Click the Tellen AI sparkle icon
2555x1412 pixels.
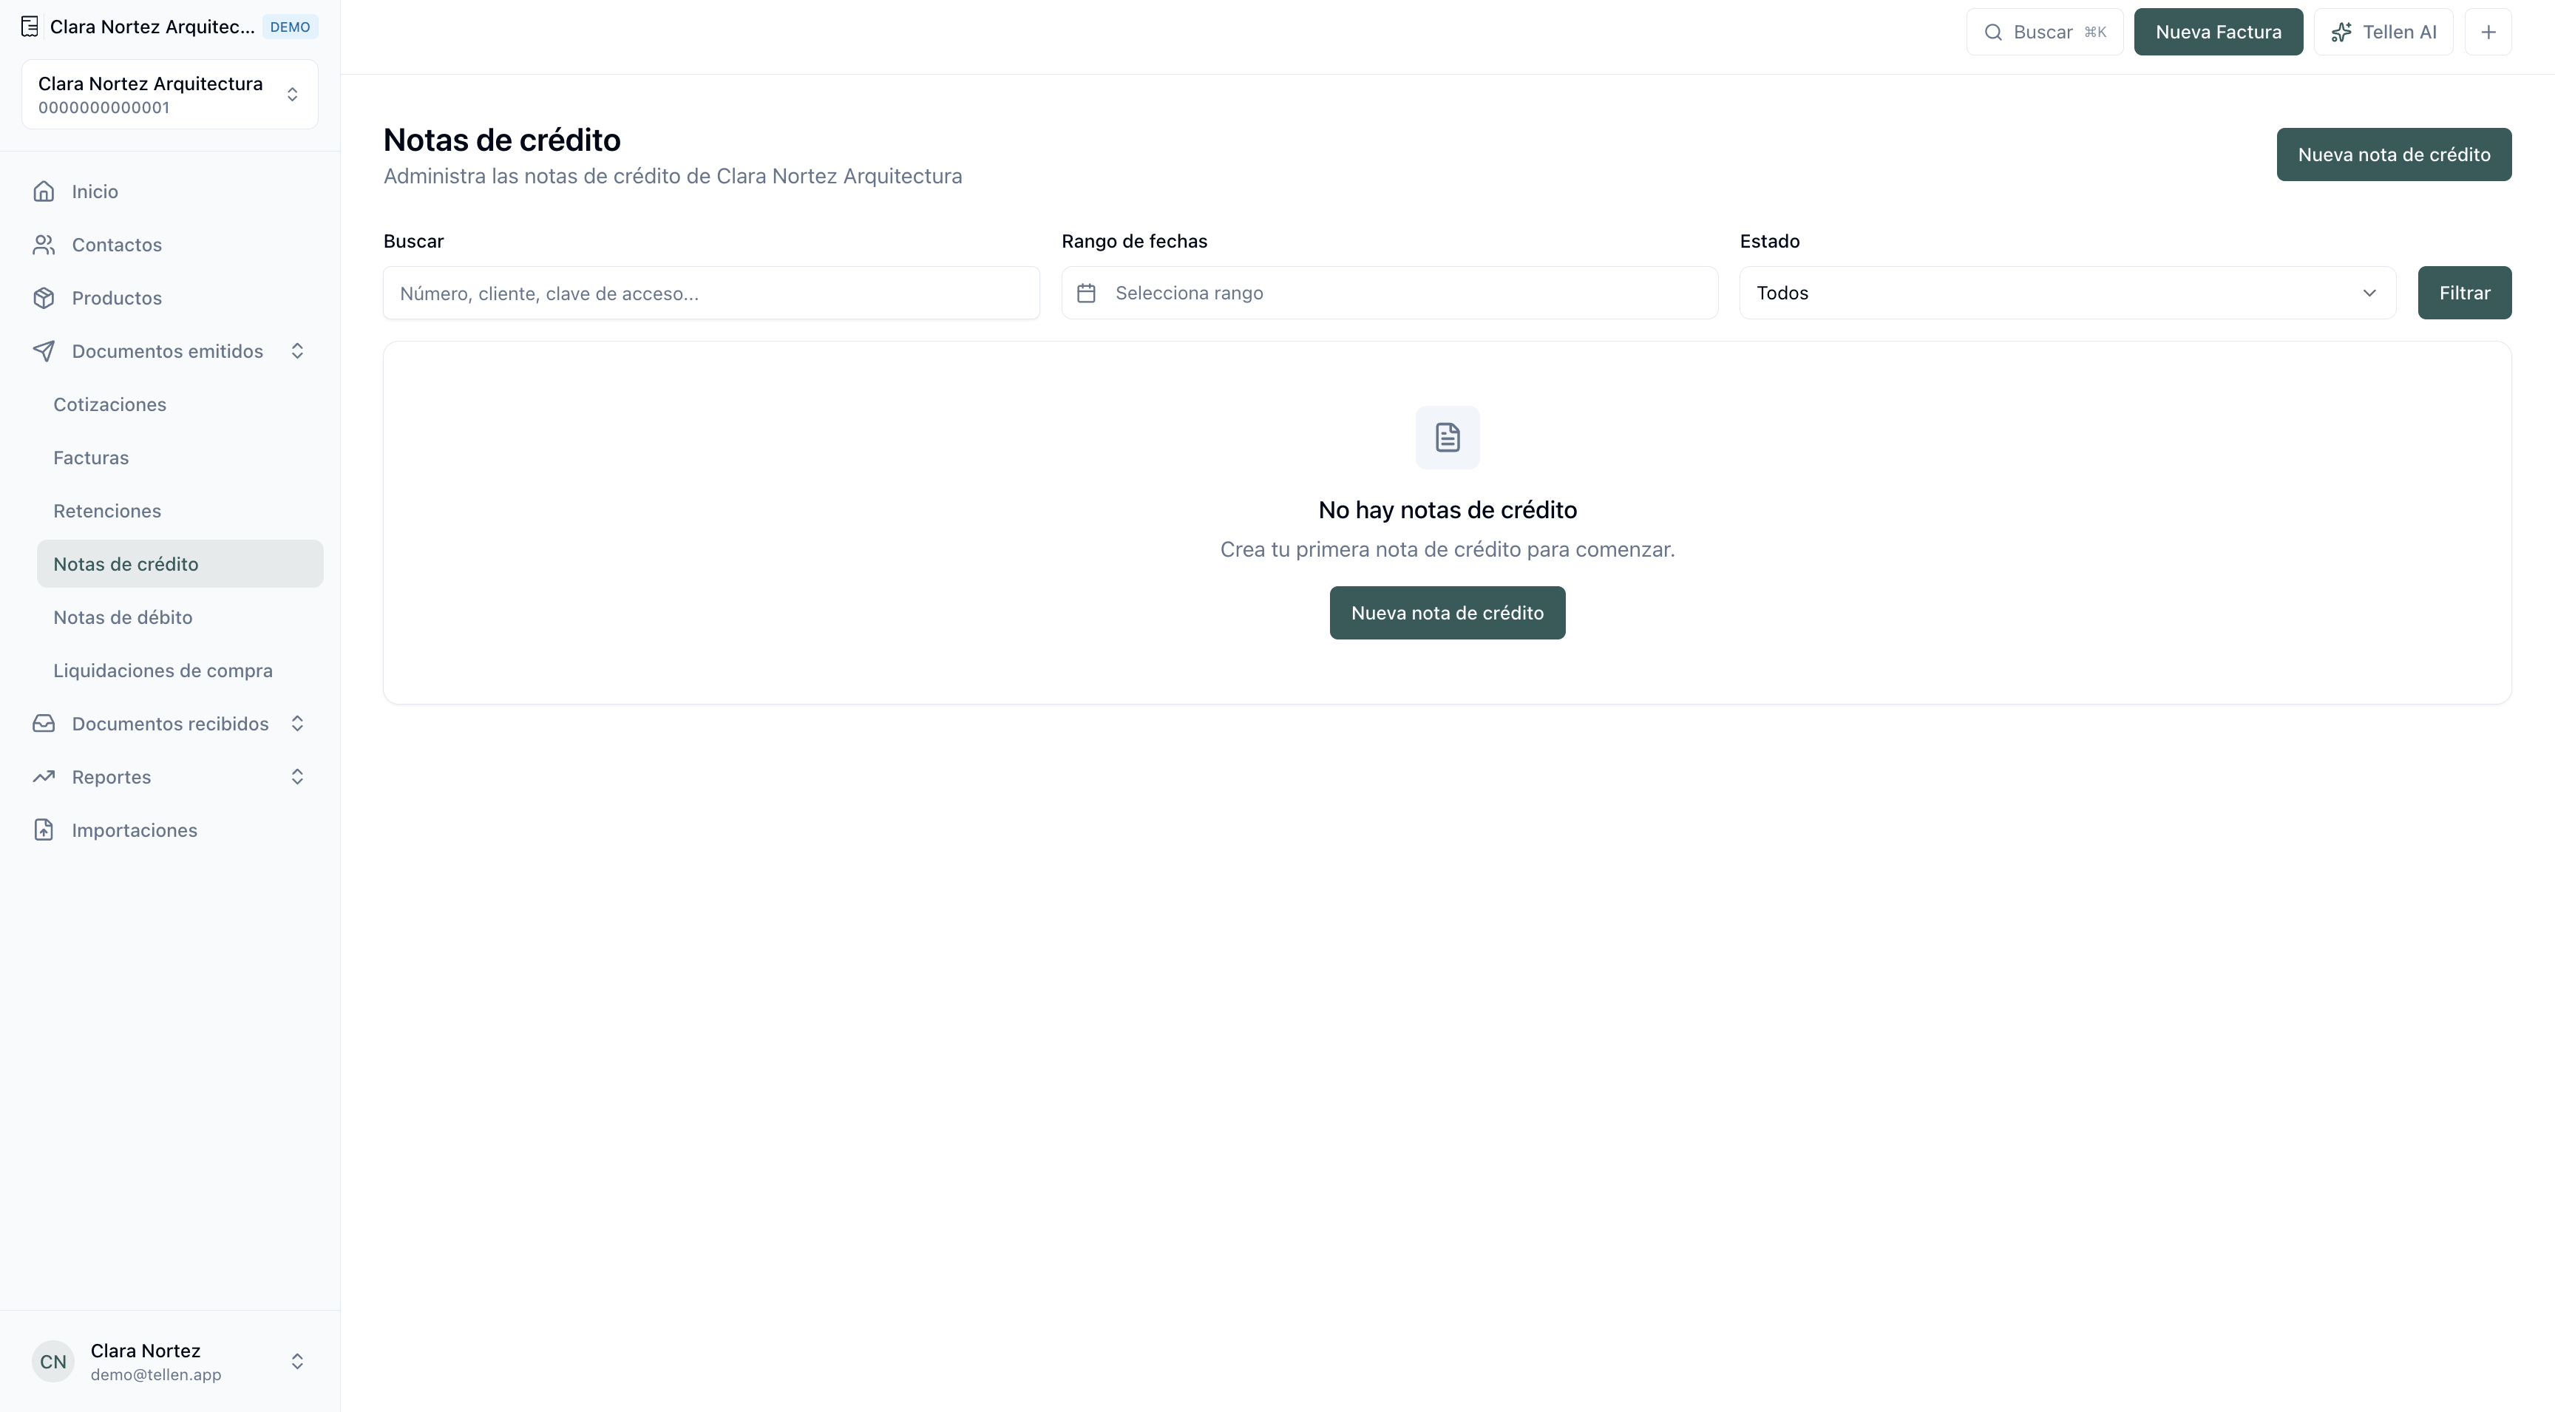[x=2341, y=32]
